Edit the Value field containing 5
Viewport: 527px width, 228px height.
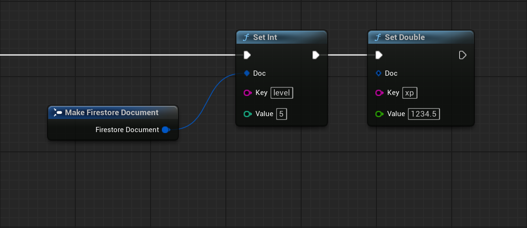(281, 114)
